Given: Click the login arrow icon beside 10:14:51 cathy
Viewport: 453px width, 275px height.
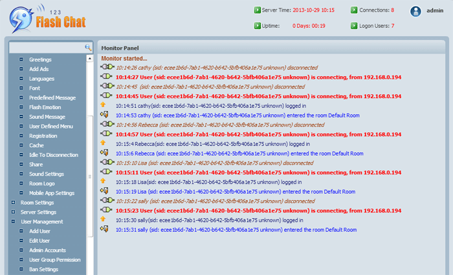Looking at the screenshot, I should click(x=103, y=105).
